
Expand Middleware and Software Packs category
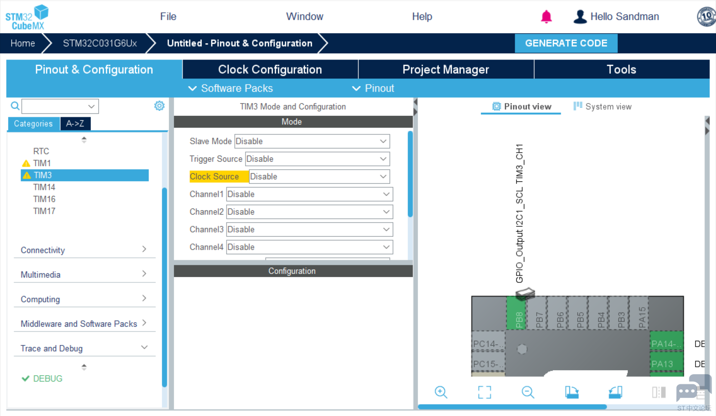point(85,324)
